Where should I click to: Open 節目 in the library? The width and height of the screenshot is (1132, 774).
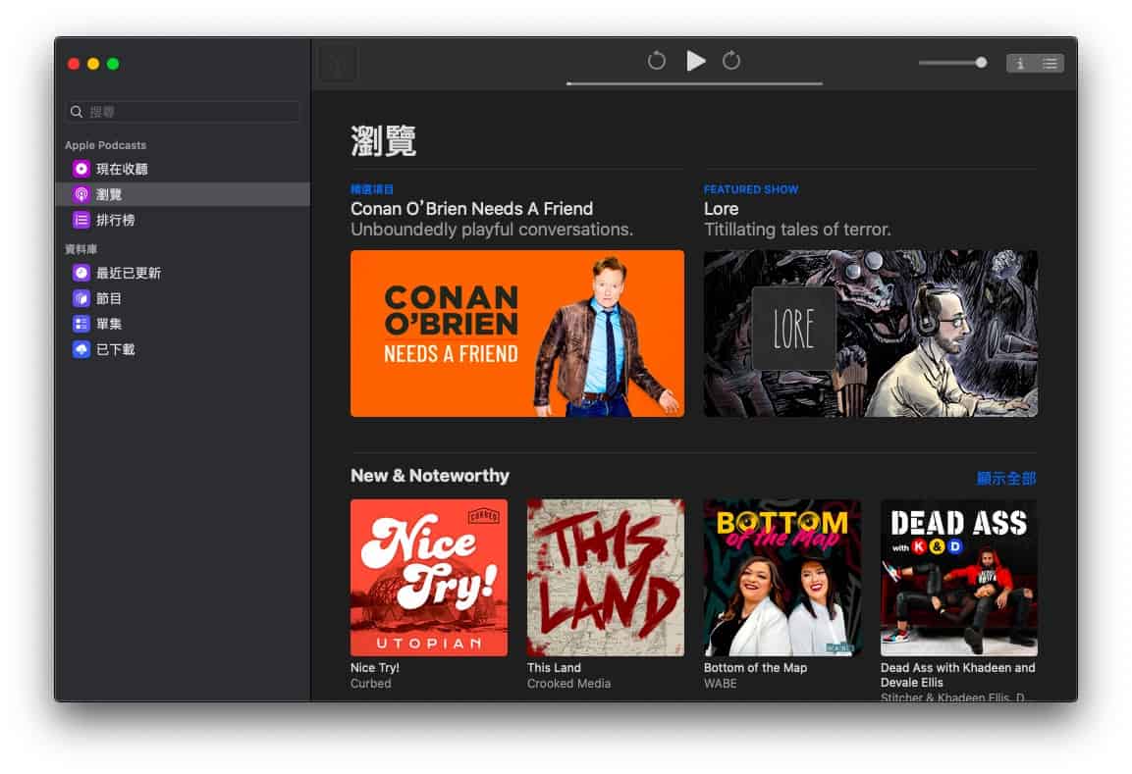coord(183,298)
